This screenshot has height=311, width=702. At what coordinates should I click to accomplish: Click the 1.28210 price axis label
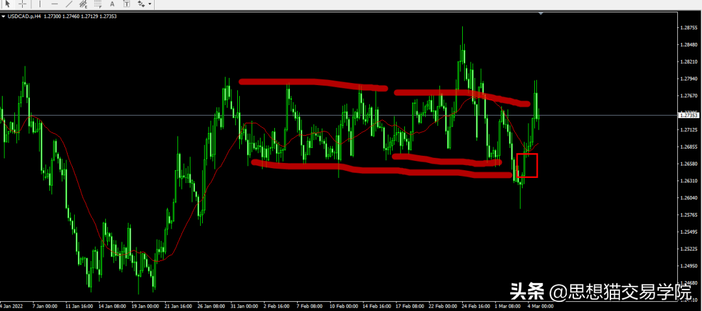tap(688, 62)
